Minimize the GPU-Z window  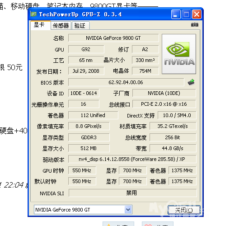(175, 14)
